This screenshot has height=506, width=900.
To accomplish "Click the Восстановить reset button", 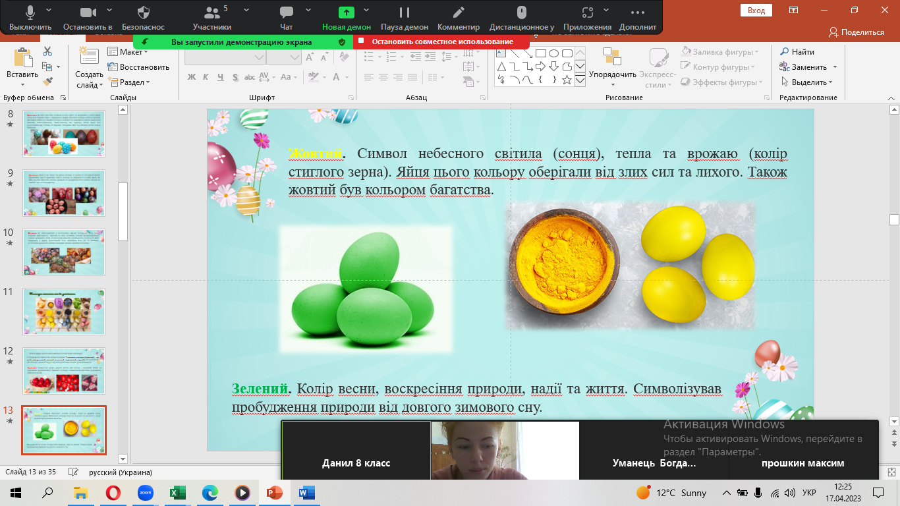I will (138, 67).
